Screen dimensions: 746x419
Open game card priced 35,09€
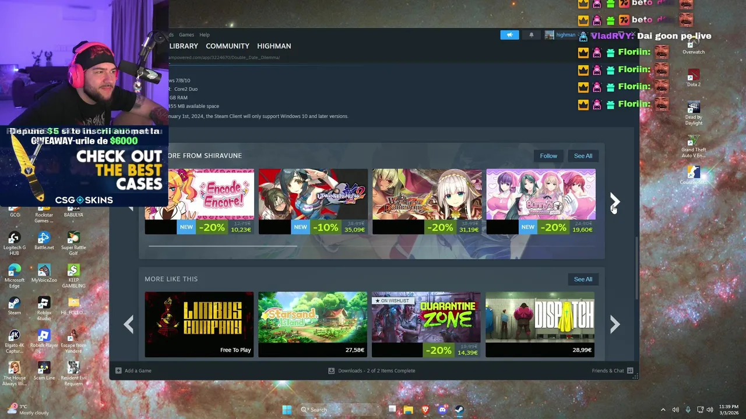coord(313,201)
